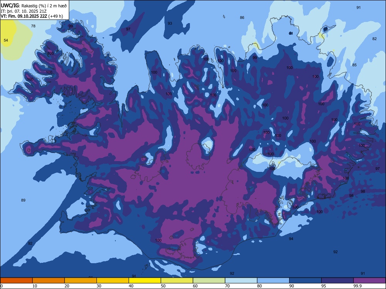Select the bright yellow 40–50 legend swatch

pos(145,281)
